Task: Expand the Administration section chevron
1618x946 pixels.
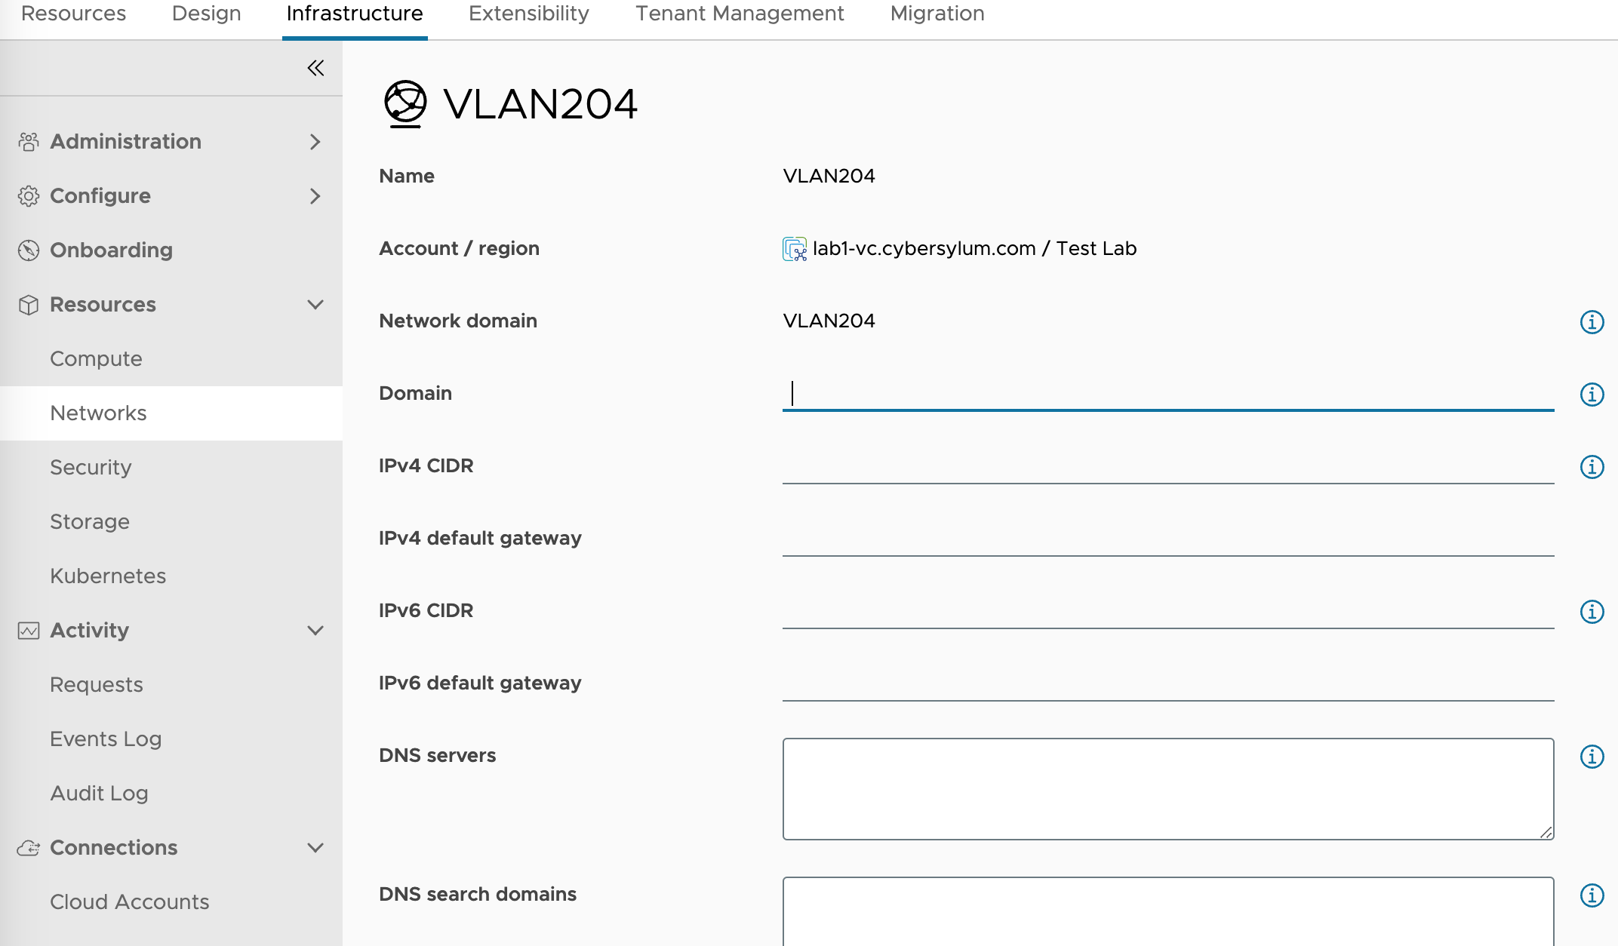Action: (315, 142)
